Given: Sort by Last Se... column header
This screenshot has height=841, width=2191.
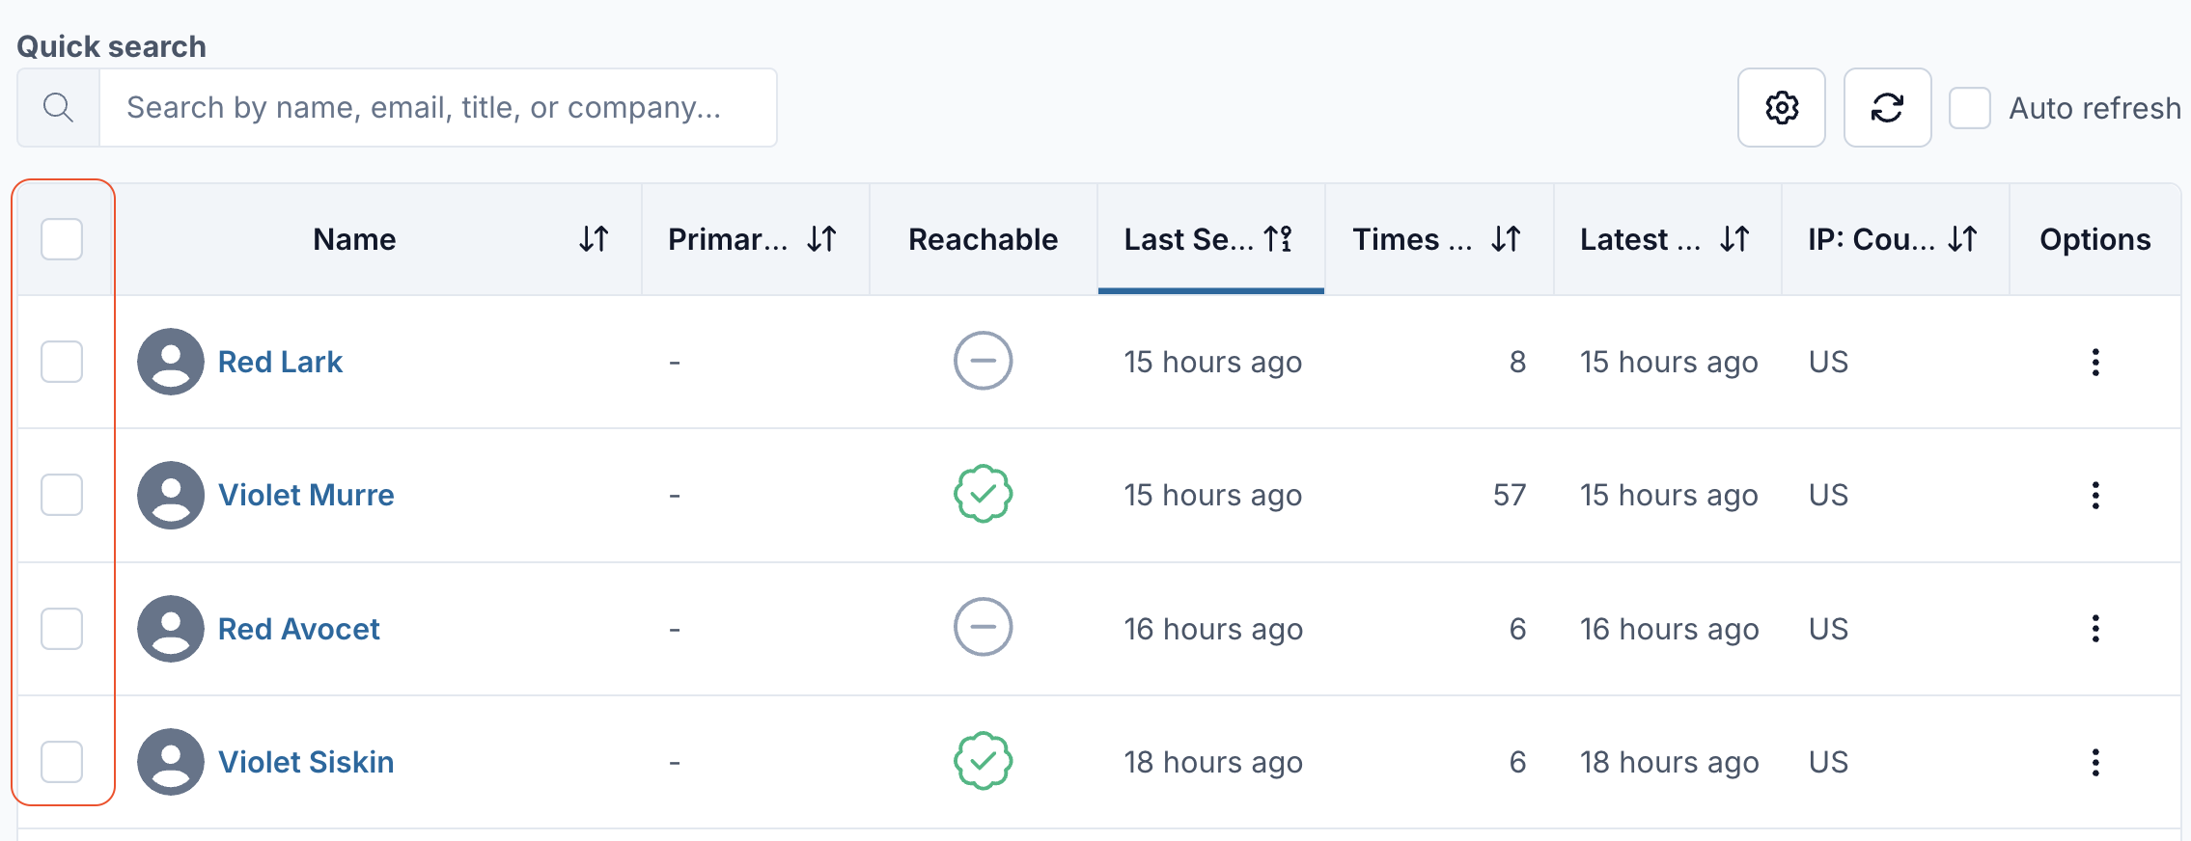Looking at the screenshot, I should (1211, 239).
